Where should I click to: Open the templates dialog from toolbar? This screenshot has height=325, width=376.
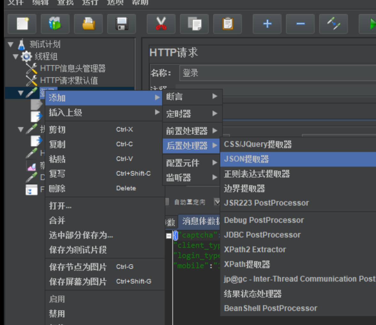pyautogui.click(x=55, y=24)
